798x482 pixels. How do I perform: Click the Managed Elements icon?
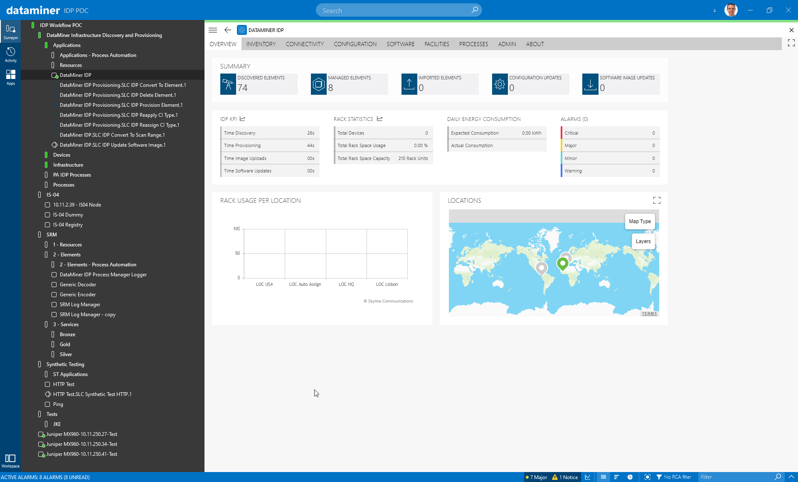[319, 84]
